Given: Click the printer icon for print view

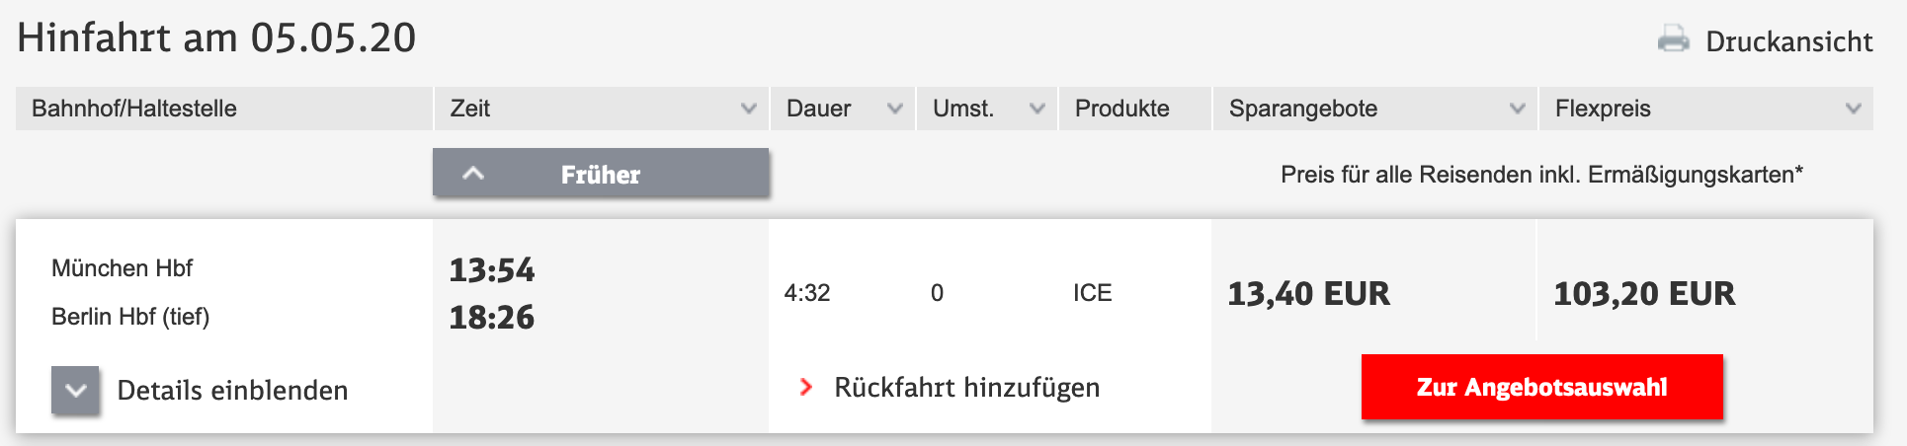Looking at the screenshot, I should [x=1673, y=39].
